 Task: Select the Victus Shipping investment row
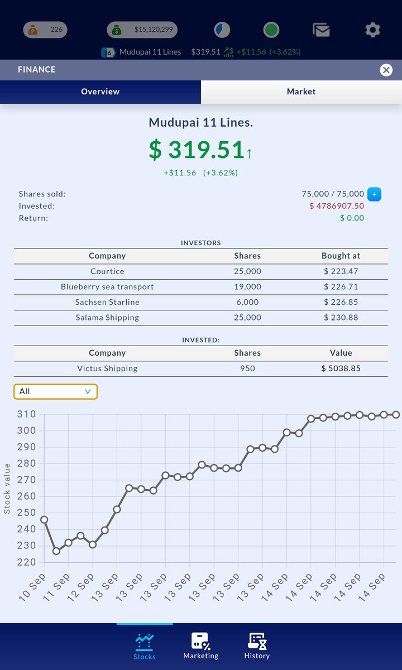coord(201,368)
